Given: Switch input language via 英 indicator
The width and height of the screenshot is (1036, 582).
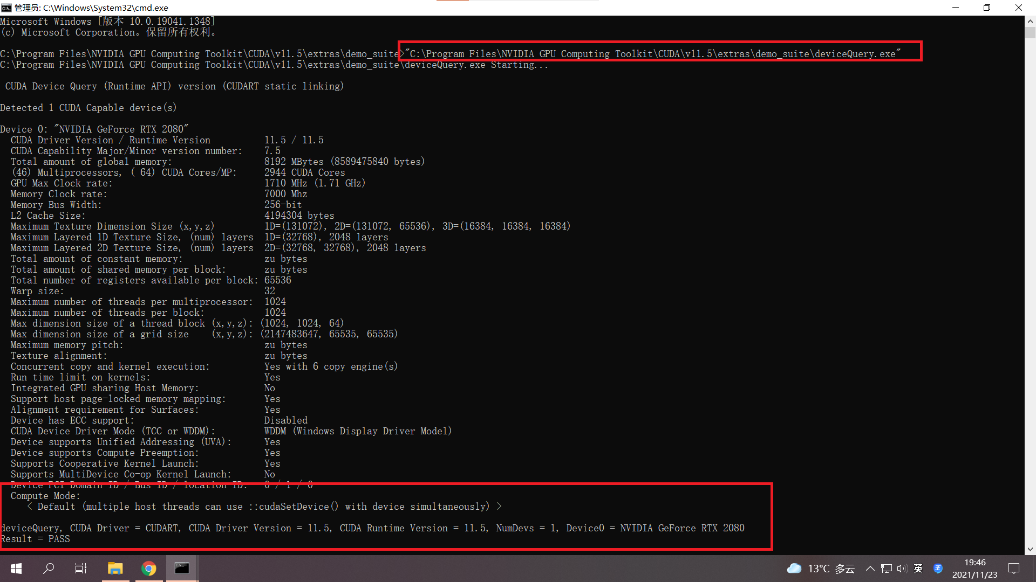Looking at the screenshot, I should point(918,569).
